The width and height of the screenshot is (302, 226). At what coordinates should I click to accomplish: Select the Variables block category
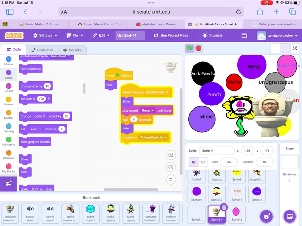[x=8, y=155]
